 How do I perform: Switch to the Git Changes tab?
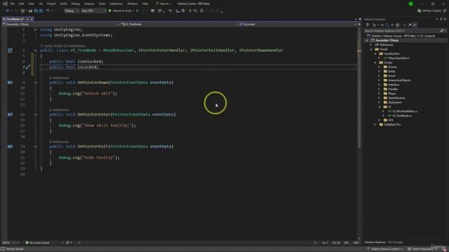pos(396,242)
